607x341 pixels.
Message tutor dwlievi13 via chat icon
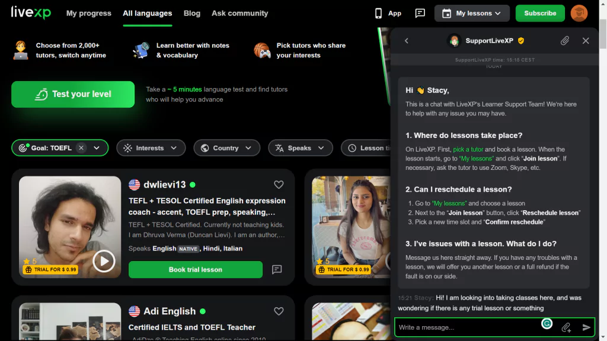click(277, 269)
